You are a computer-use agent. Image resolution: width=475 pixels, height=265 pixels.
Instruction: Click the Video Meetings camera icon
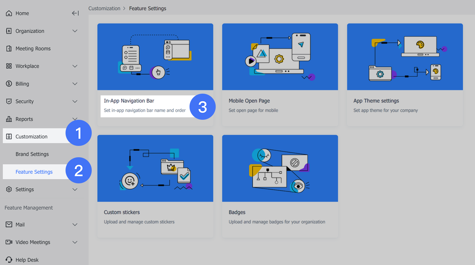tap(8, 242)
